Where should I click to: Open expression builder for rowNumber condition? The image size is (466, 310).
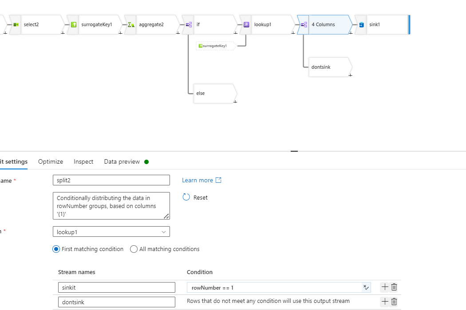[366, 287]
